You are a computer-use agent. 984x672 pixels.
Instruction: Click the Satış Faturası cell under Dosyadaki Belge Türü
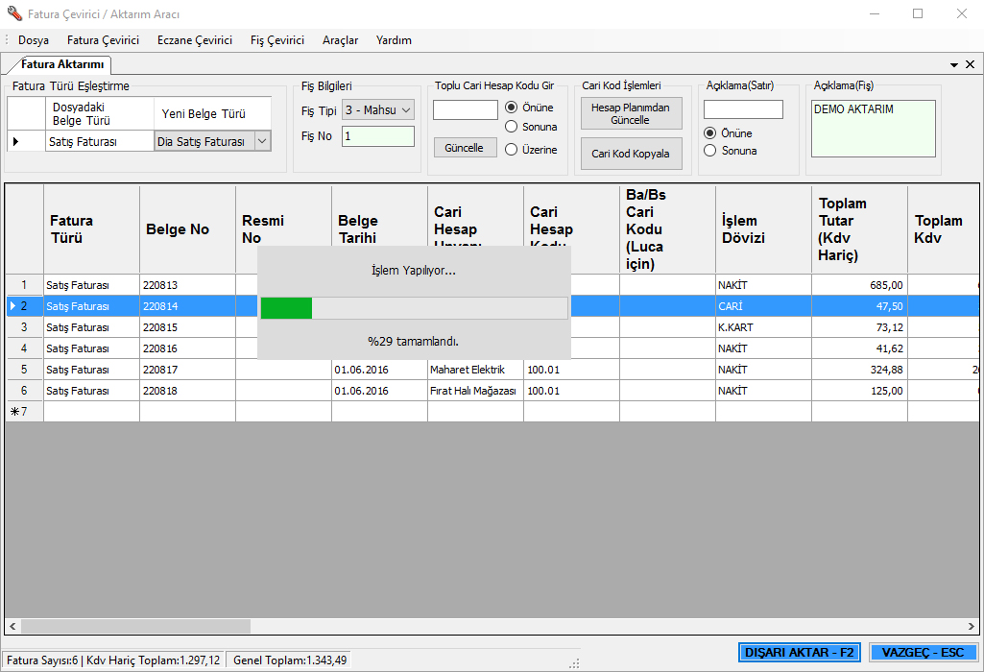(100, 142)
